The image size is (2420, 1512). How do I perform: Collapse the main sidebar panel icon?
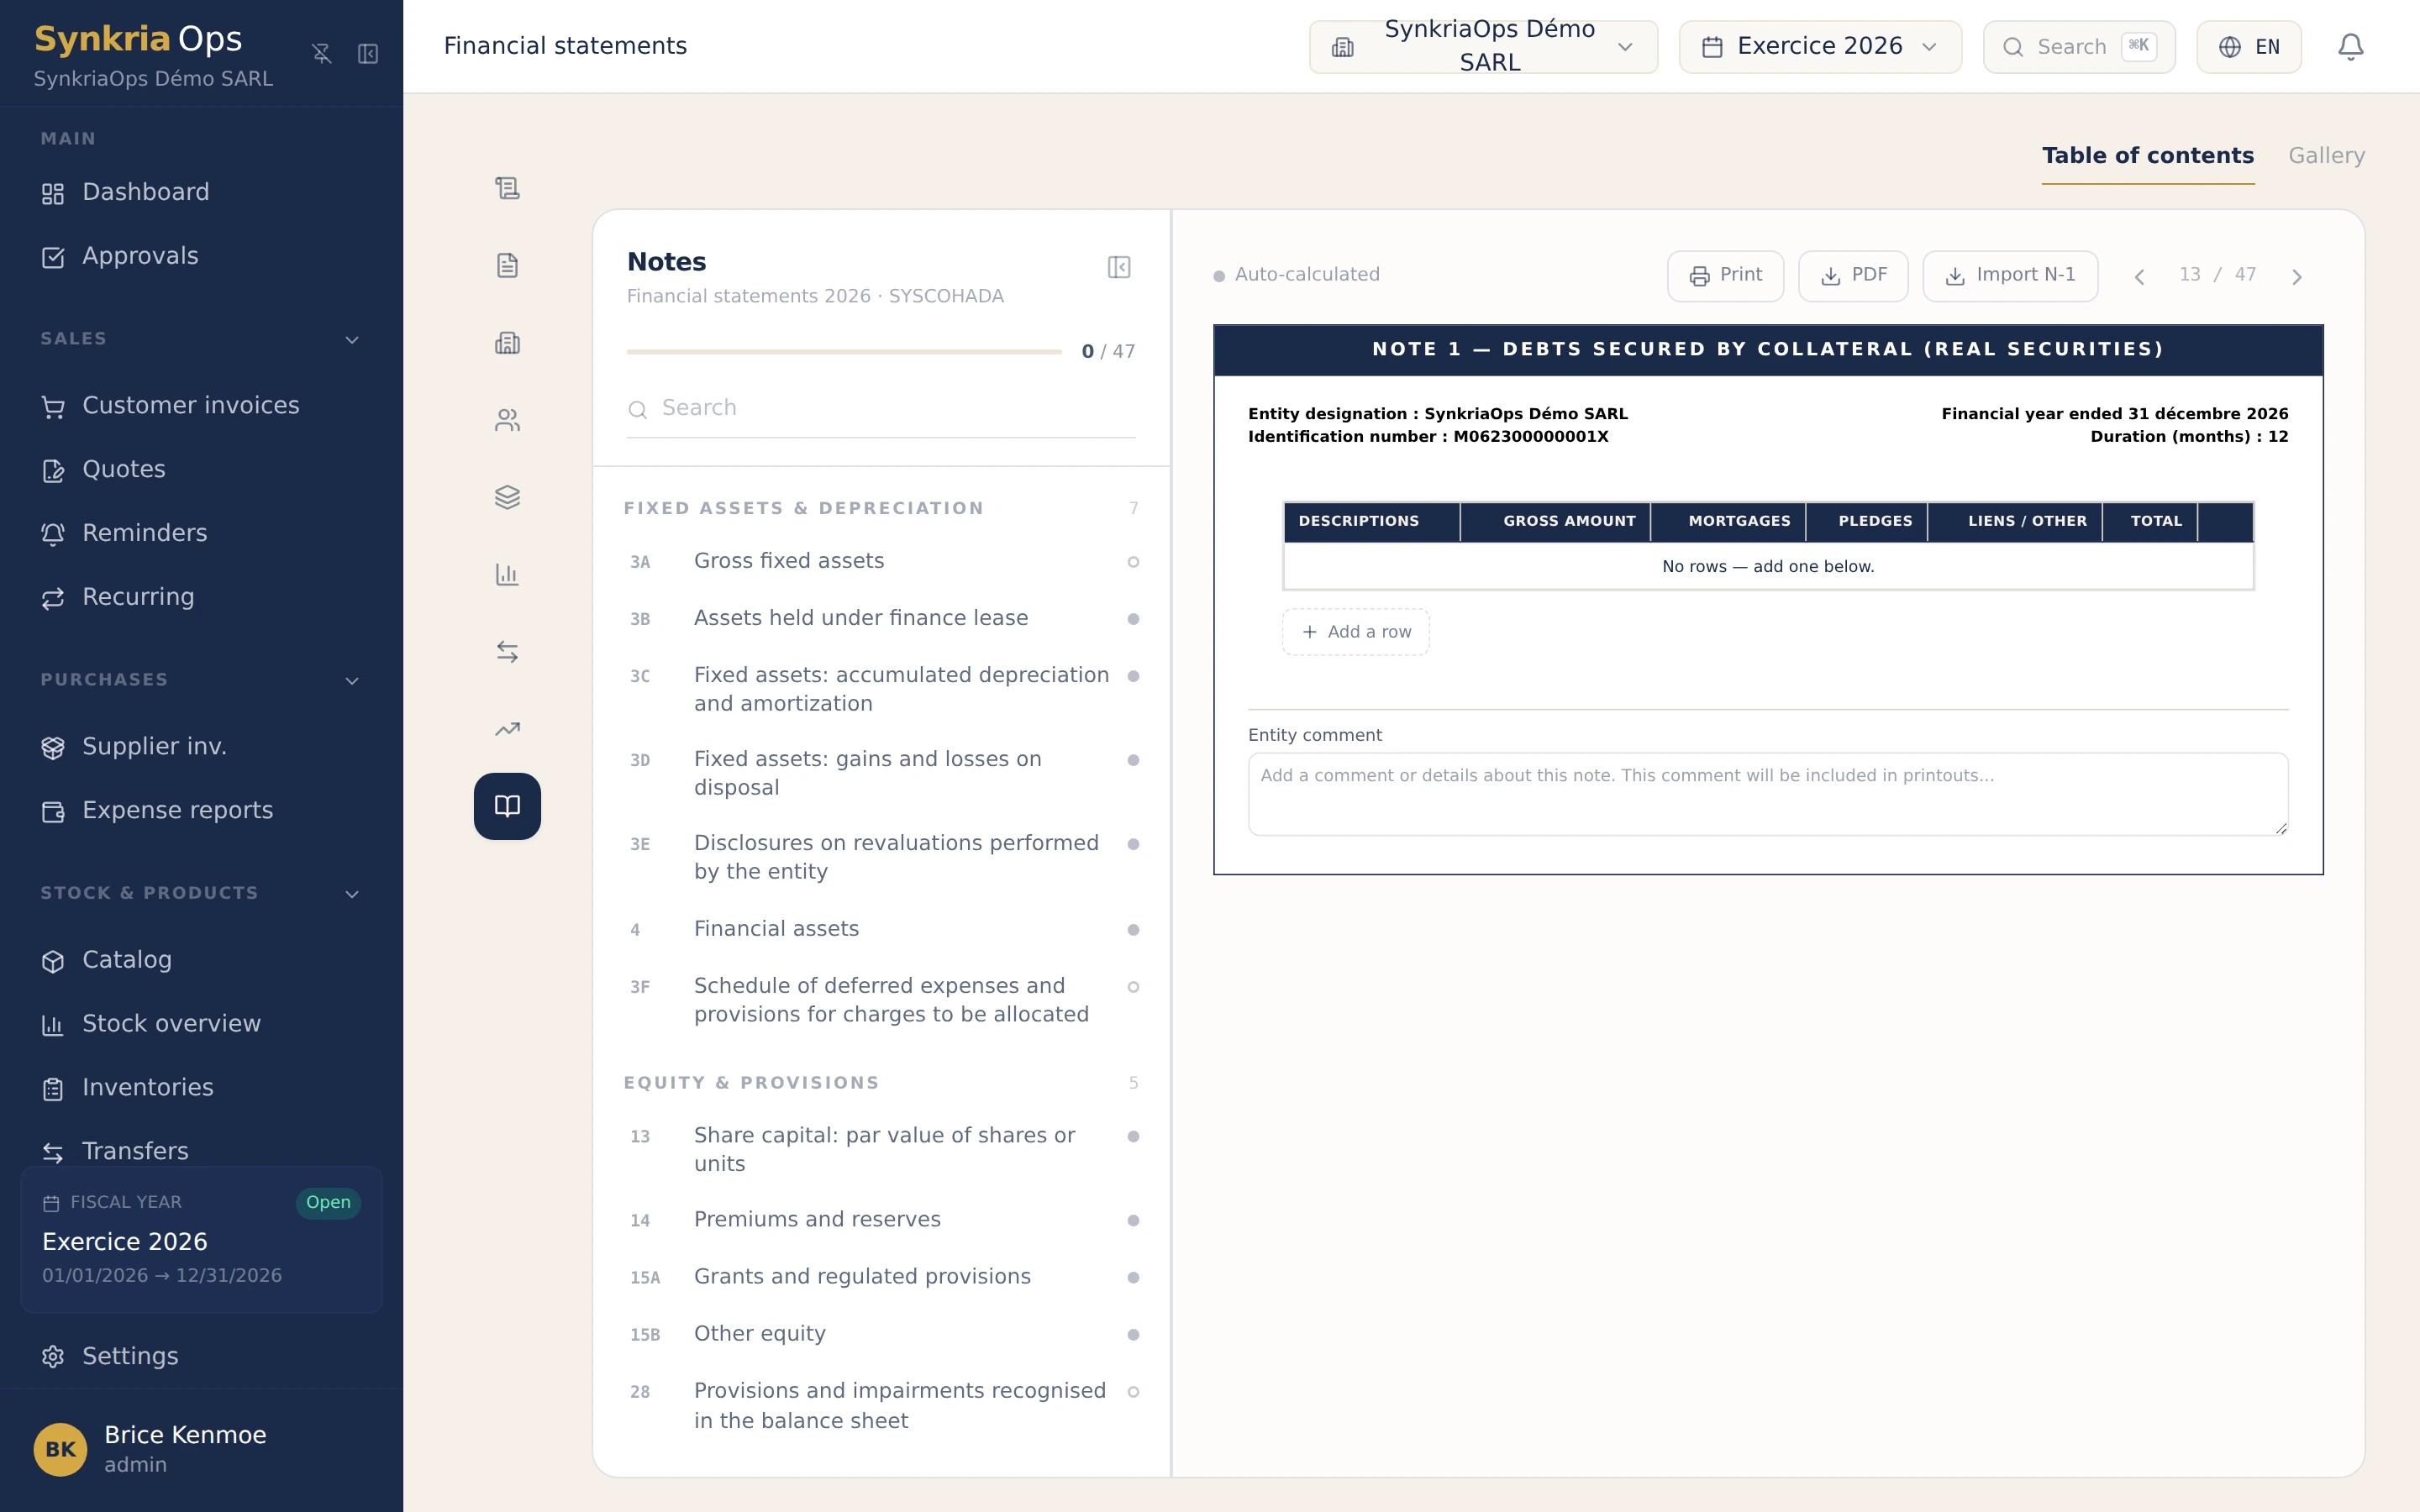[368, 53]
